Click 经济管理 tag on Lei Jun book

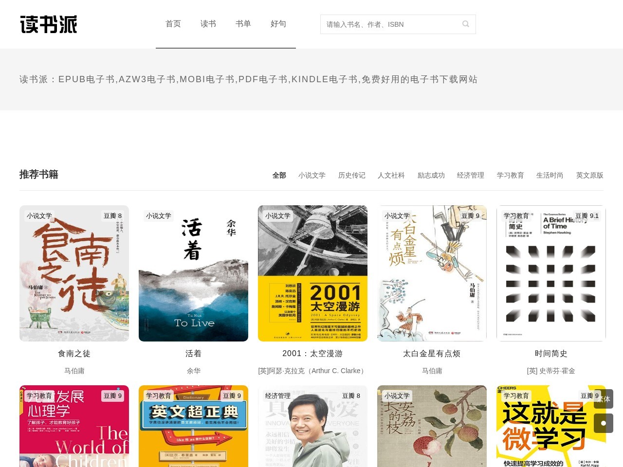point(278,396)
